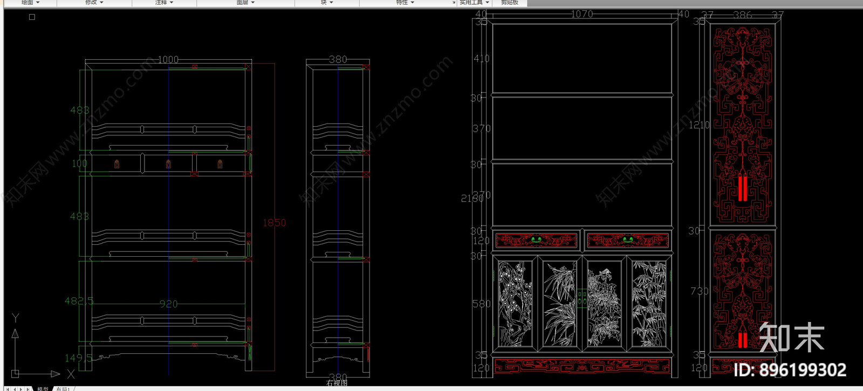
Task: Expand the 修改 ribbon panel
Action: coord(94,3)
